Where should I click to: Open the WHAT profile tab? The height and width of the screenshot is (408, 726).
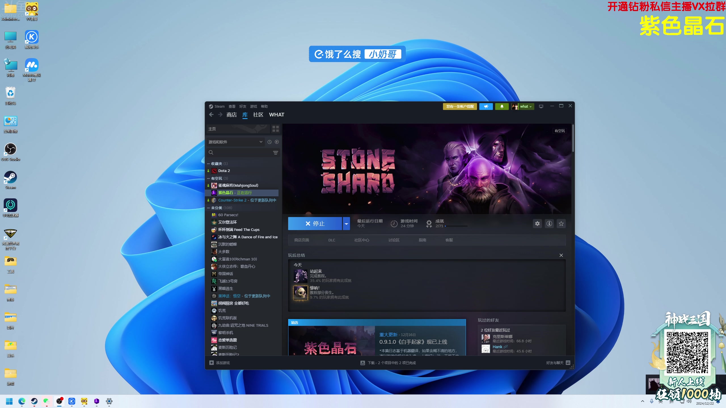pyautogui.click(x=277, y=115)
